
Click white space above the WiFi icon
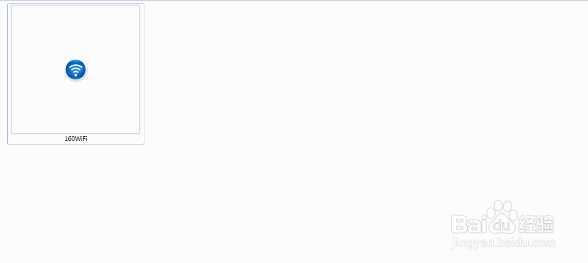[x=75, y=32]
